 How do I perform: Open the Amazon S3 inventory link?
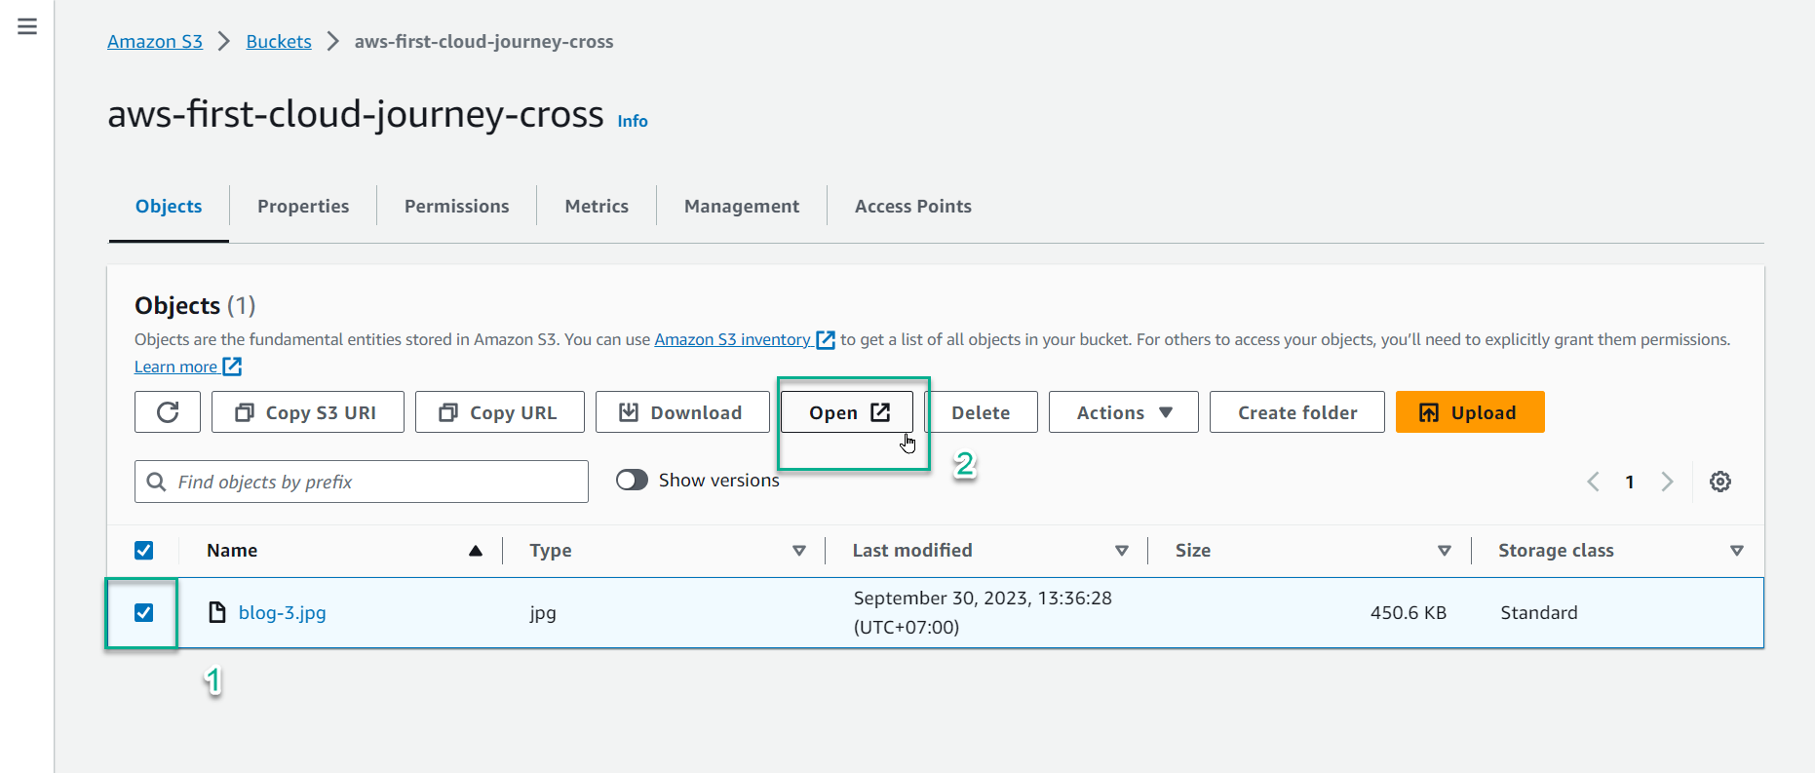click(732, 339)
